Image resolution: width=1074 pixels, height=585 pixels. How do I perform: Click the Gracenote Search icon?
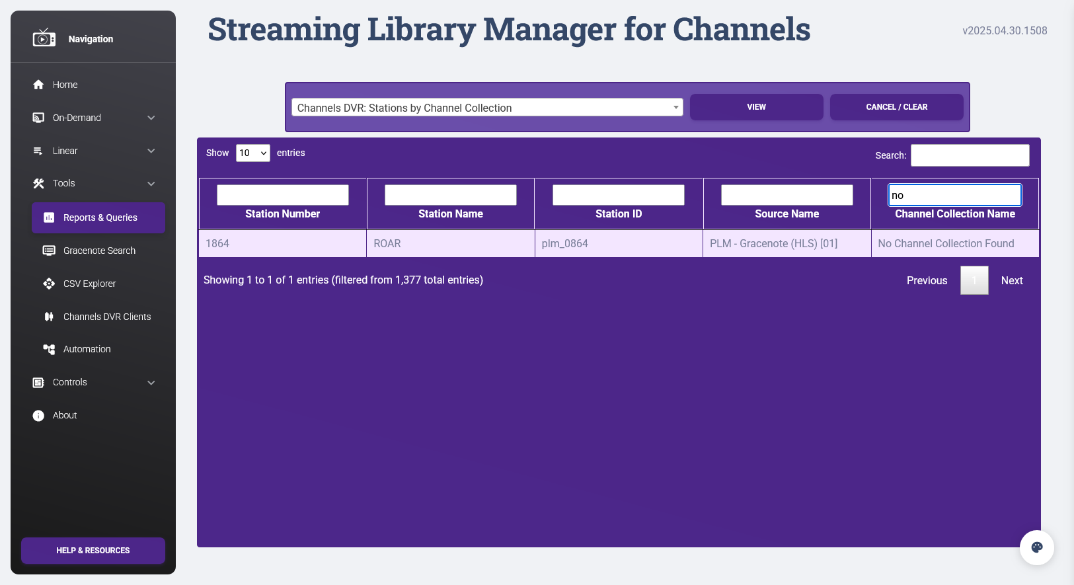(x=49, y=251)
